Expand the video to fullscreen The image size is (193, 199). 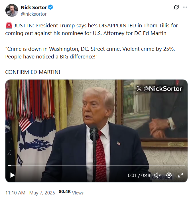pos(180,175)
